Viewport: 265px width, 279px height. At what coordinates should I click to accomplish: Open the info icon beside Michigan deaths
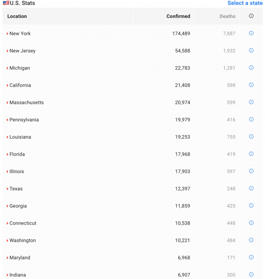[251, 68]
